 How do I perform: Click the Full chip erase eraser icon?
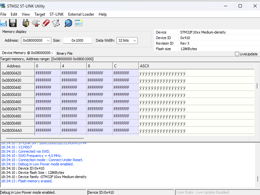(46, 23)
